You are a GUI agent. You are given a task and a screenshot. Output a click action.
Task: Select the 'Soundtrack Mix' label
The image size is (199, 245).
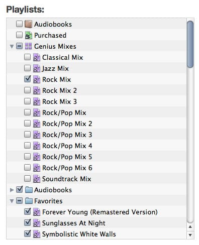pyautogui.click(x=67, y=179)
